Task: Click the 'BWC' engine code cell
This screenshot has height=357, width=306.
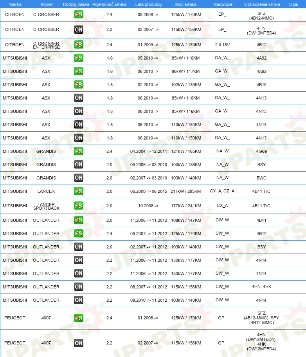Action: click(x=261, y=178)
